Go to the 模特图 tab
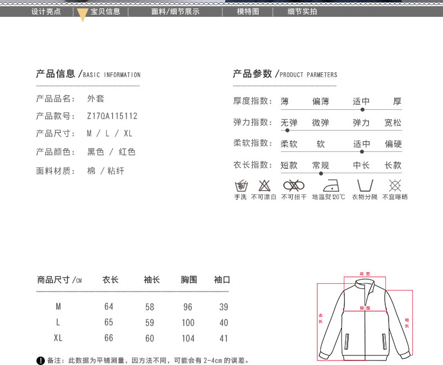 pos(248,11)
